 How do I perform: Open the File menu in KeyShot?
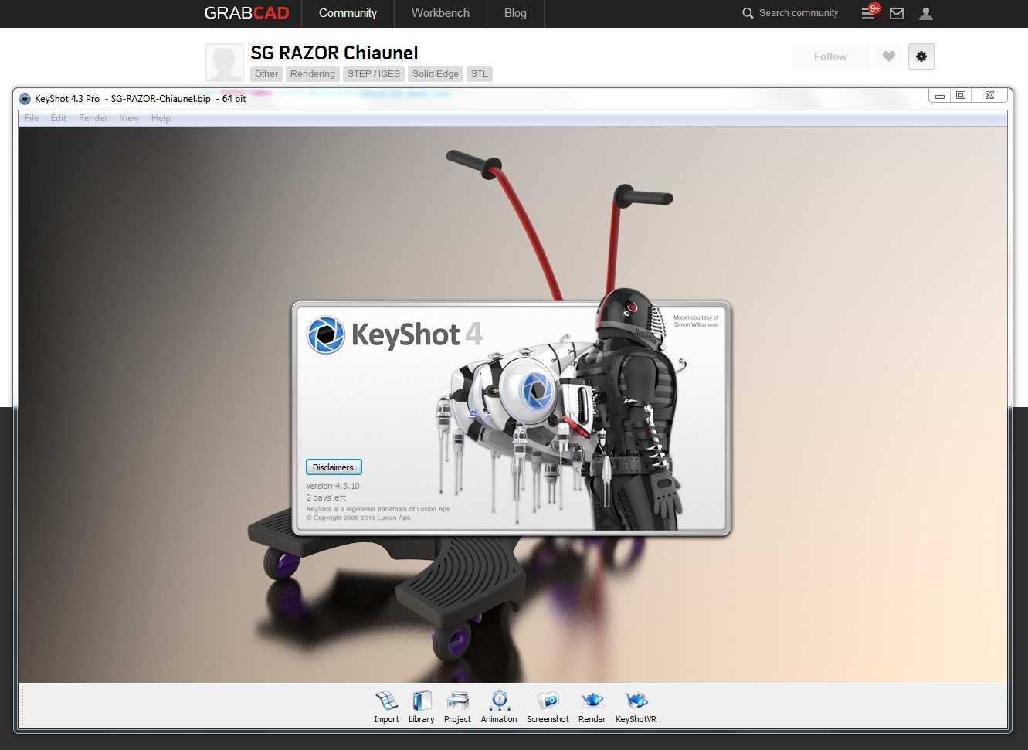click(32, 118)
